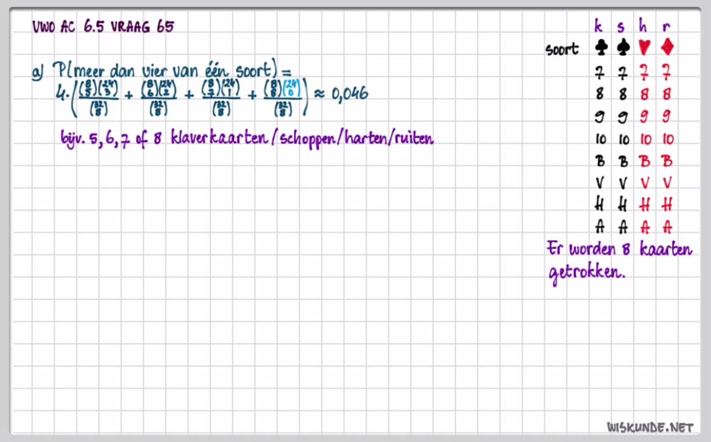711x442 pixels.
Task: Click the black 'V' in the spades column
Action: (623, 183)
